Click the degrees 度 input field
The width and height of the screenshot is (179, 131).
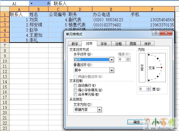tap(142, 89)
